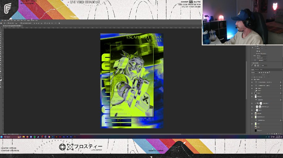This screenshot has width=283, height=158.
Task: Select the Type tool in the toolbar
Action: tap(1, 65)
